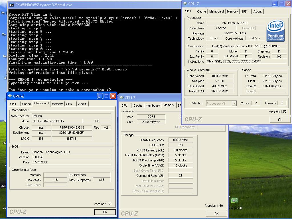
Task: Click CPU-Z icon in the Mainboard window title bar
Action: click(10, 96)
